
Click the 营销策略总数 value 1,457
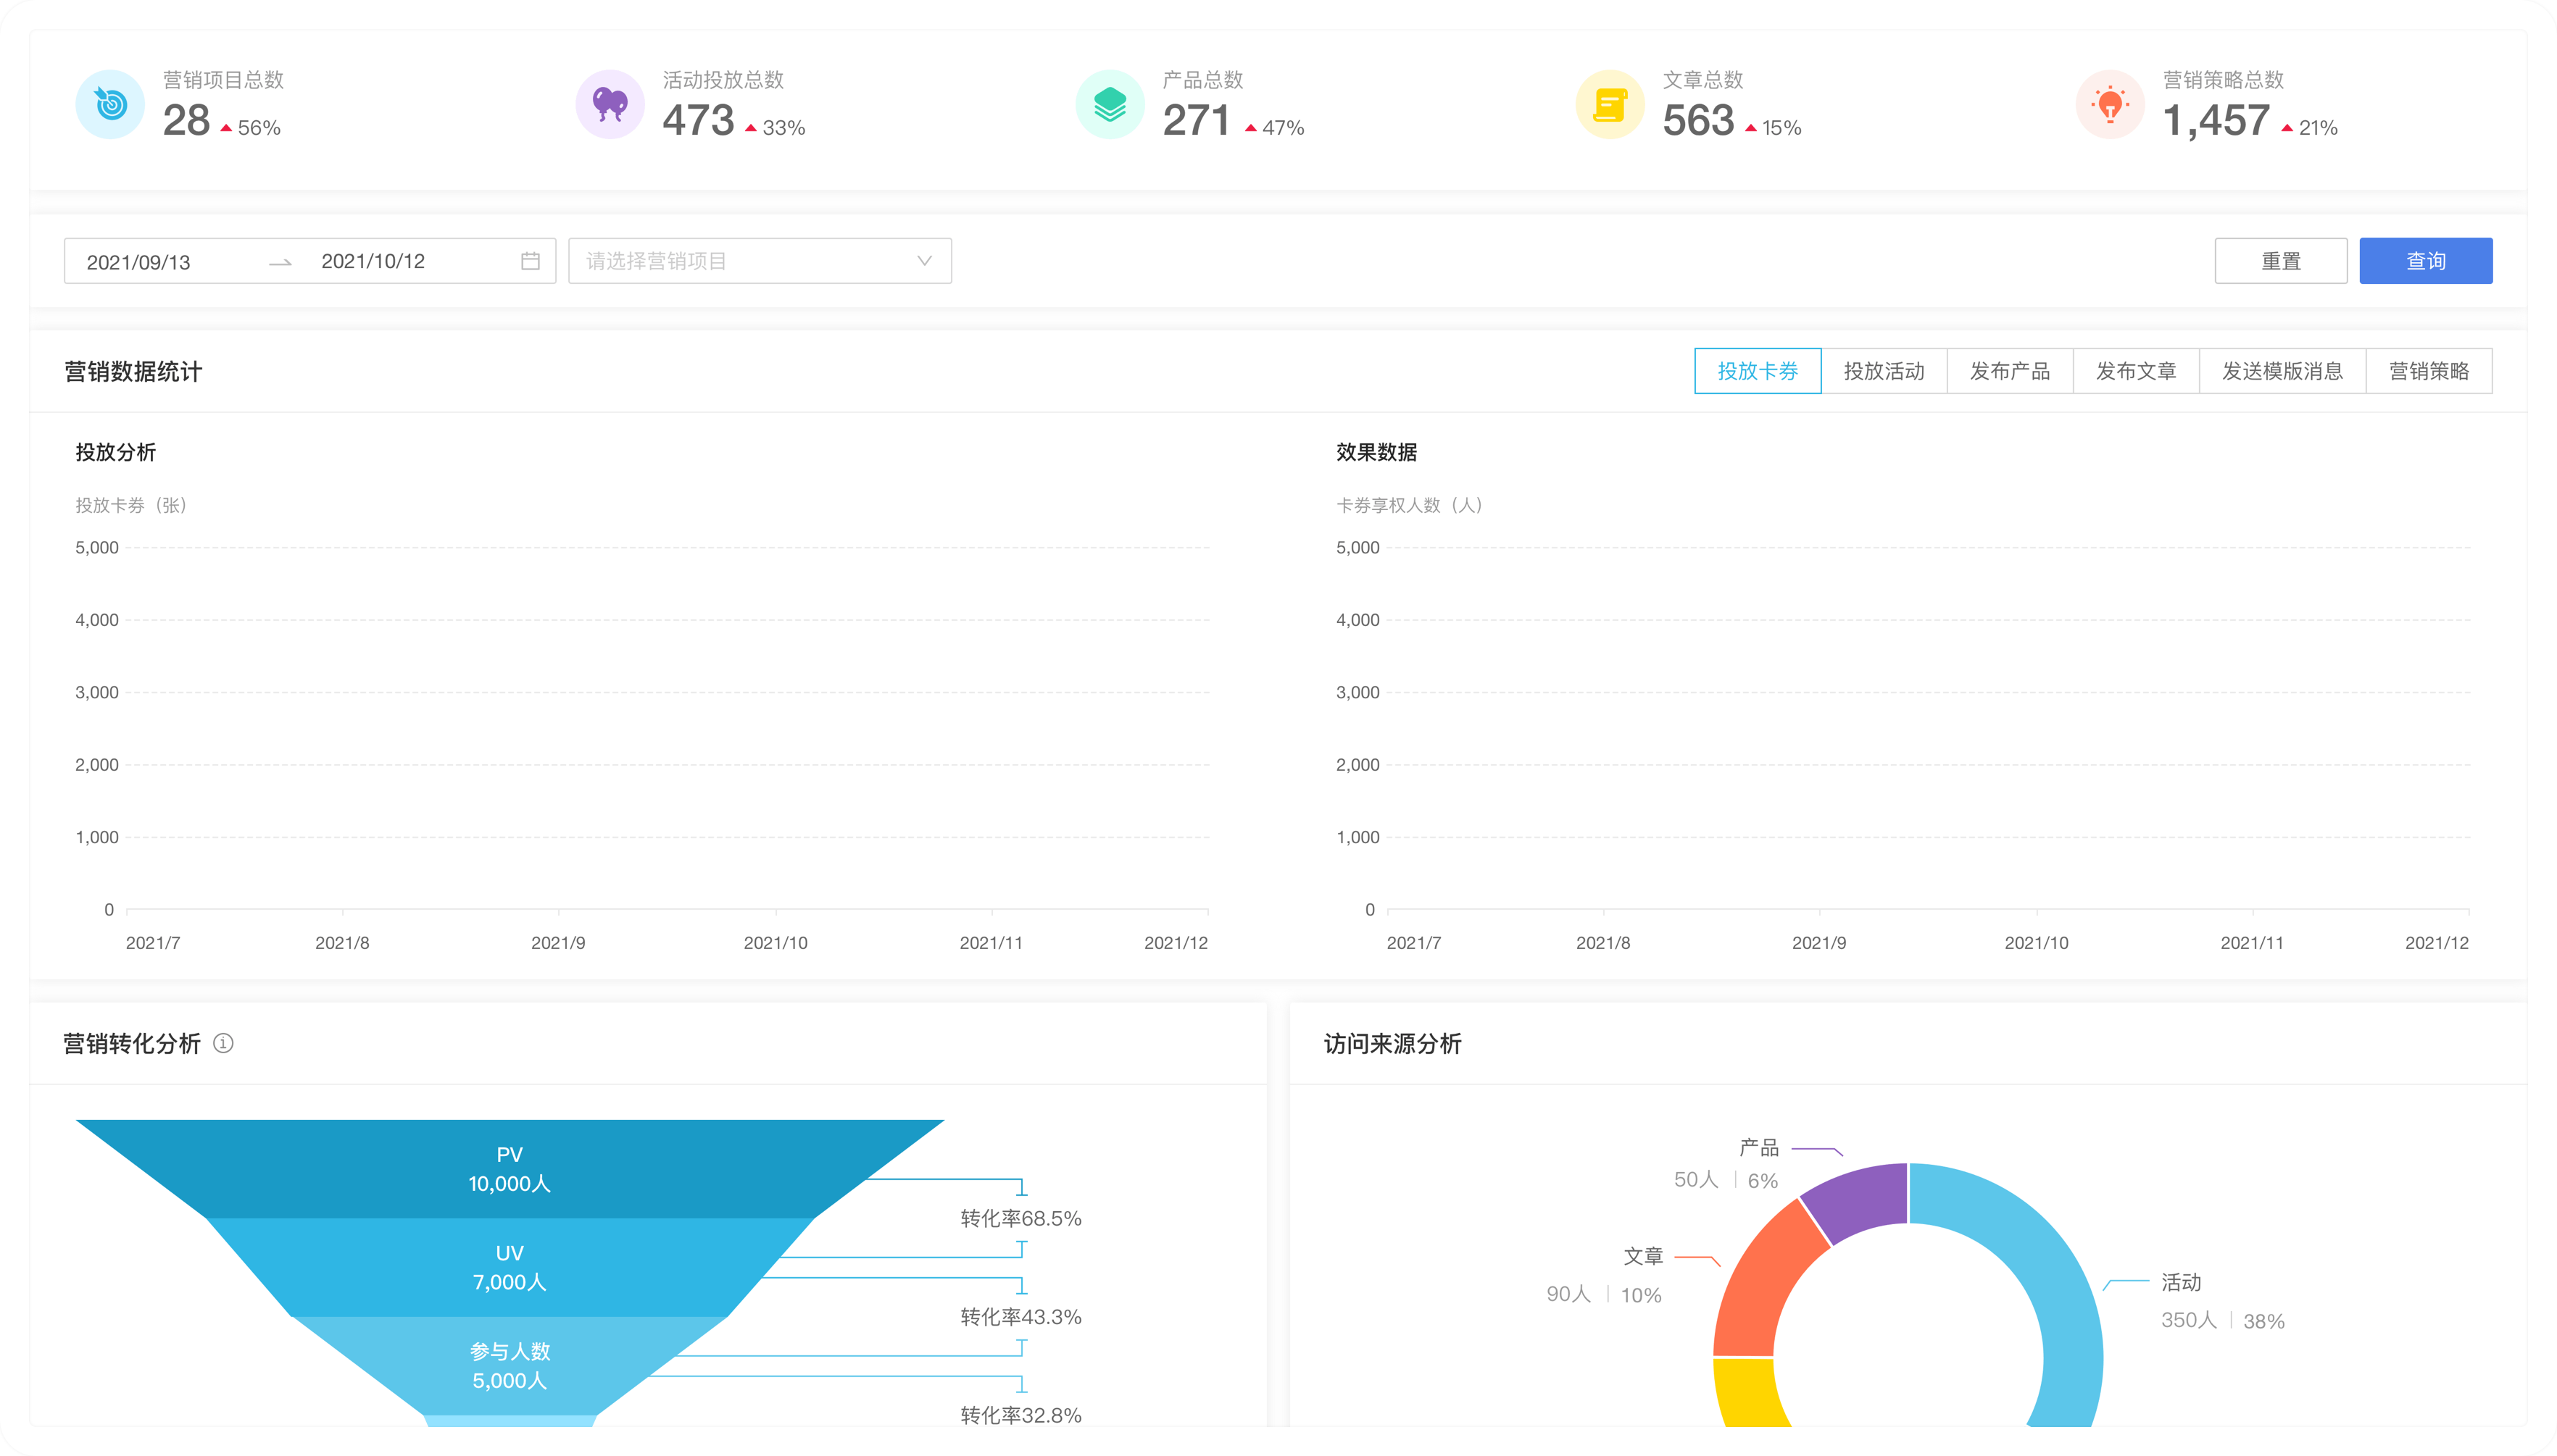point(2216,121)
